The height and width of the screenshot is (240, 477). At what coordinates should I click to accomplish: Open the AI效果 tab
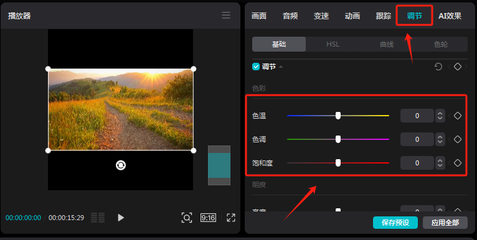(x=450, y=16)
